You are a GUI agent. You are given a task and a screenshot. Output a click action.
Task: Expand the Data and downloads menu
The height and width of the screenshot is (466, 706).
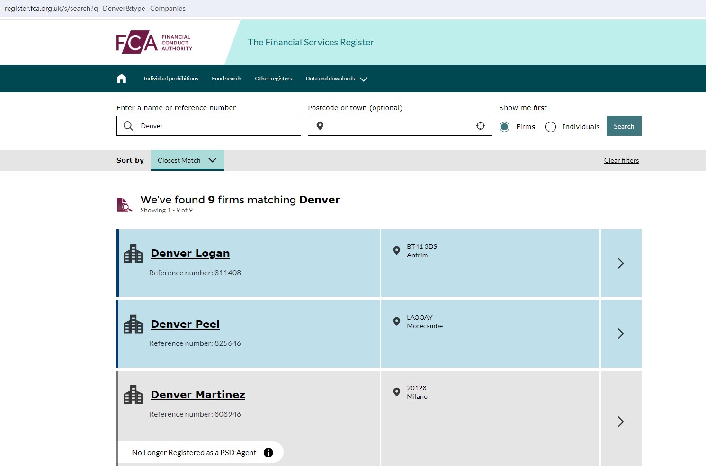[336, 79]
